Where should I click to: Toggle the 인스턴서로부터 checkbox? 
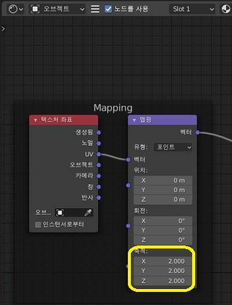(38, 225)
